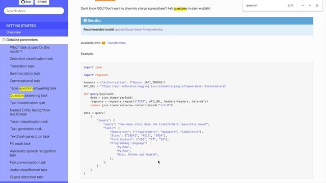Go to Object-detection task
Screen dimensions: 326x183
(26, 177)
